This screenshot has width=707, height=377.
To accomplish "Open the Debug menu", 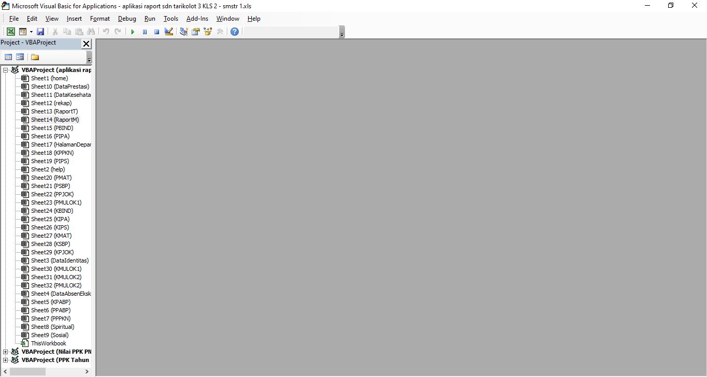I will 127,19.
